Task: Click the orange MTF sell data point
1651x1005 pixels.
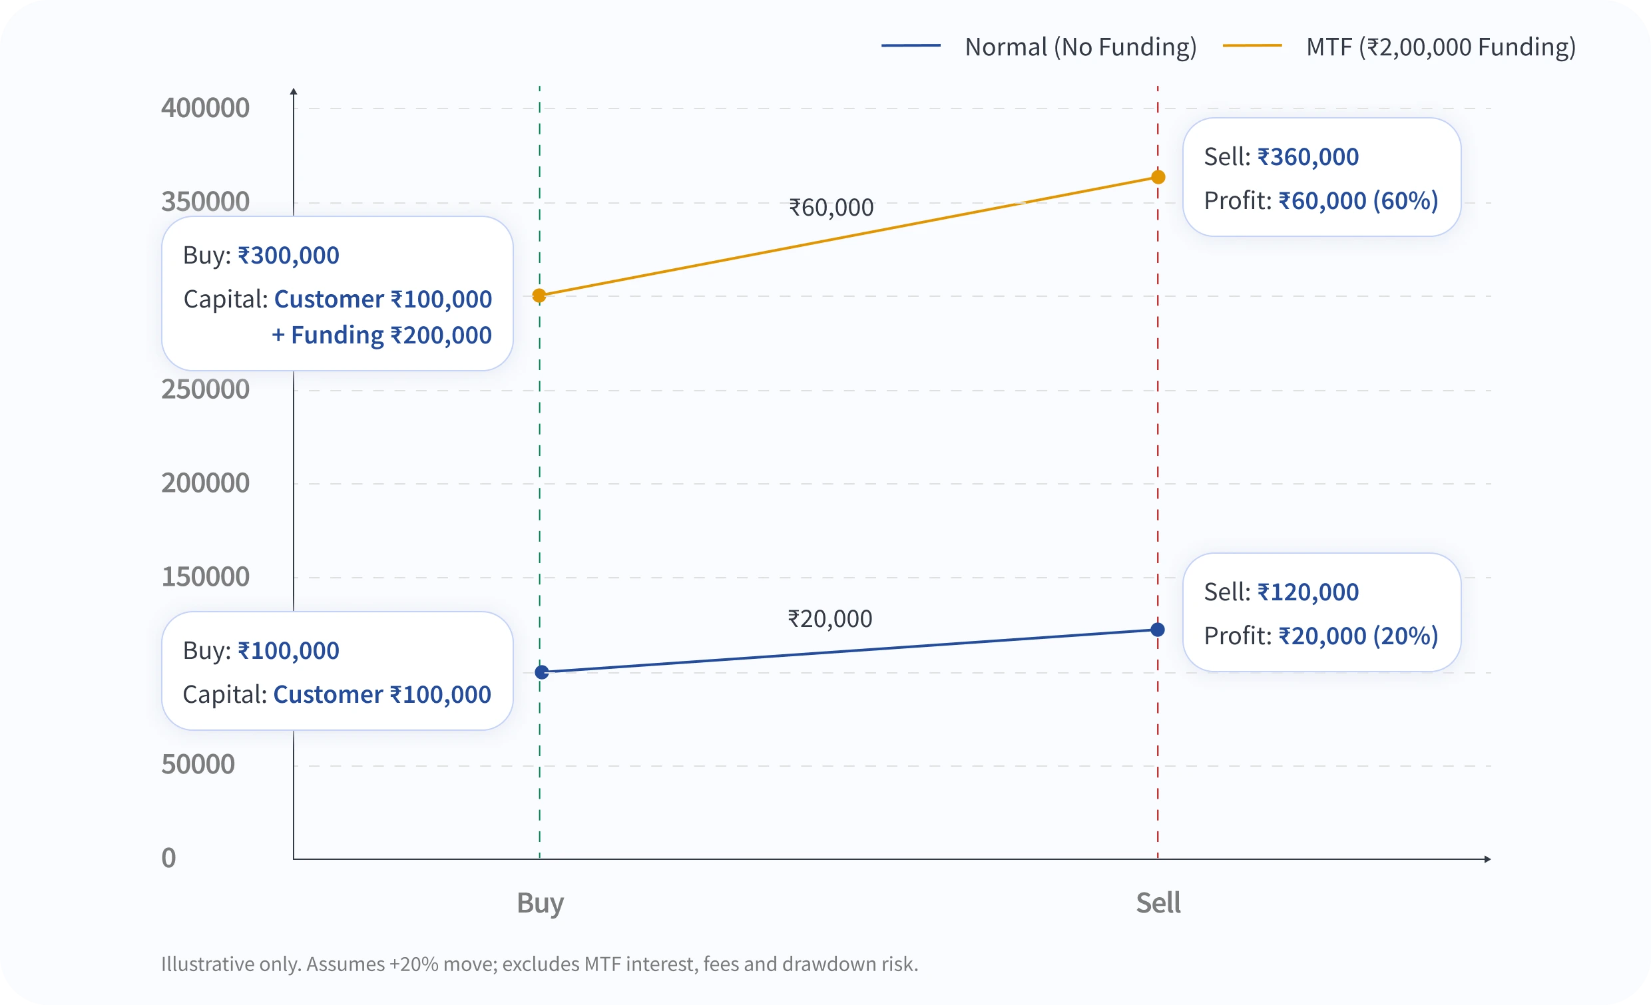Action: click(x=1158, y=177)
